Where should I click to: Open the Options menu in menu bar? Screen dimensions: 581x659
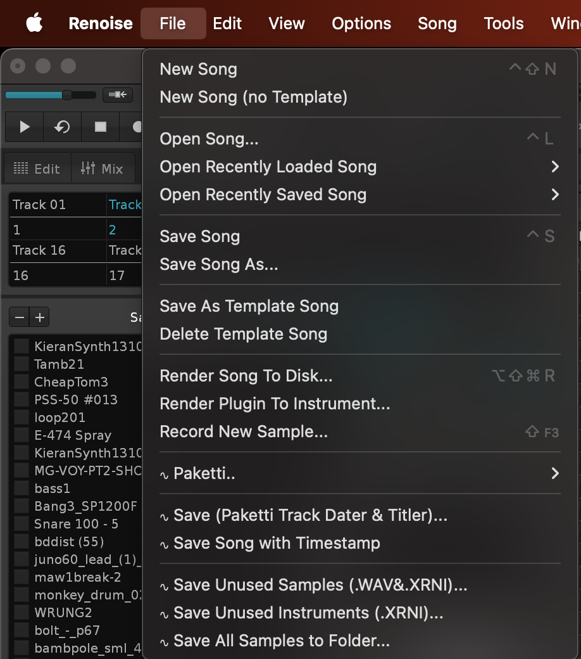(361, 23)
